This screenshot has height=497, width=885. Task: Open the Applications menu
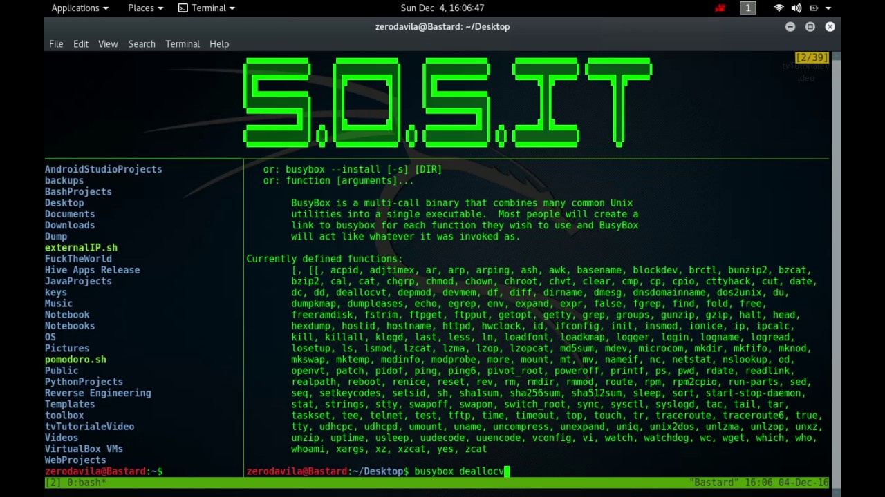point(80,8)
